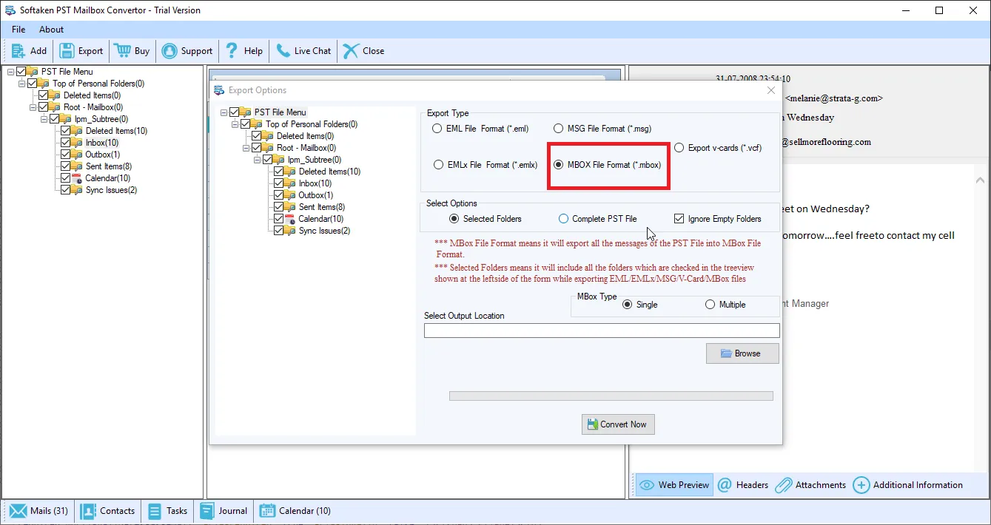Collapse Top of Personal Folders in main window tree
Screen dimensions: 991x525
(21, 84)
